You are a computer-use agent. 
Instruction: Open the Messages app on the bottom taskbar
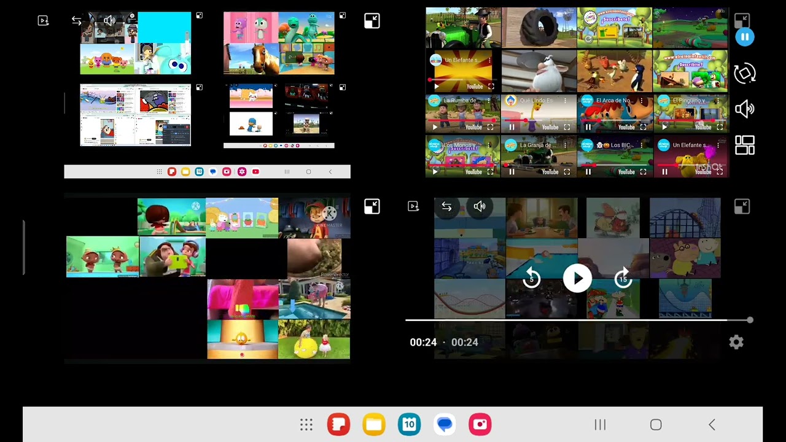coord(445,425)
